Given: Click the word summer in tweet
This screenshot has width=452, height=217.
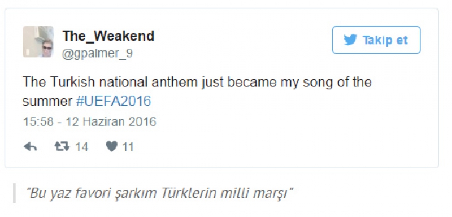Looking at the screenshot, I should [x=47, y=101].
